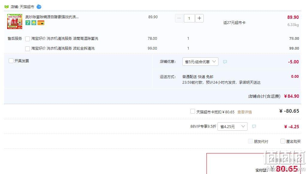Open the detergent product thumbnail image

[x=15, y=22]
